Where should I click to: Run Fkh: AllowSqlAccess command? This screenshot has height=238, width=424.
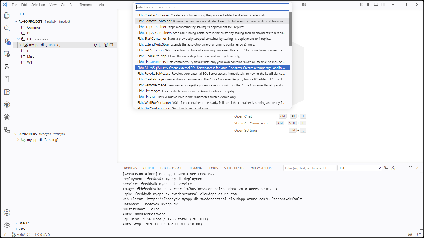click(x=212, y=68)
